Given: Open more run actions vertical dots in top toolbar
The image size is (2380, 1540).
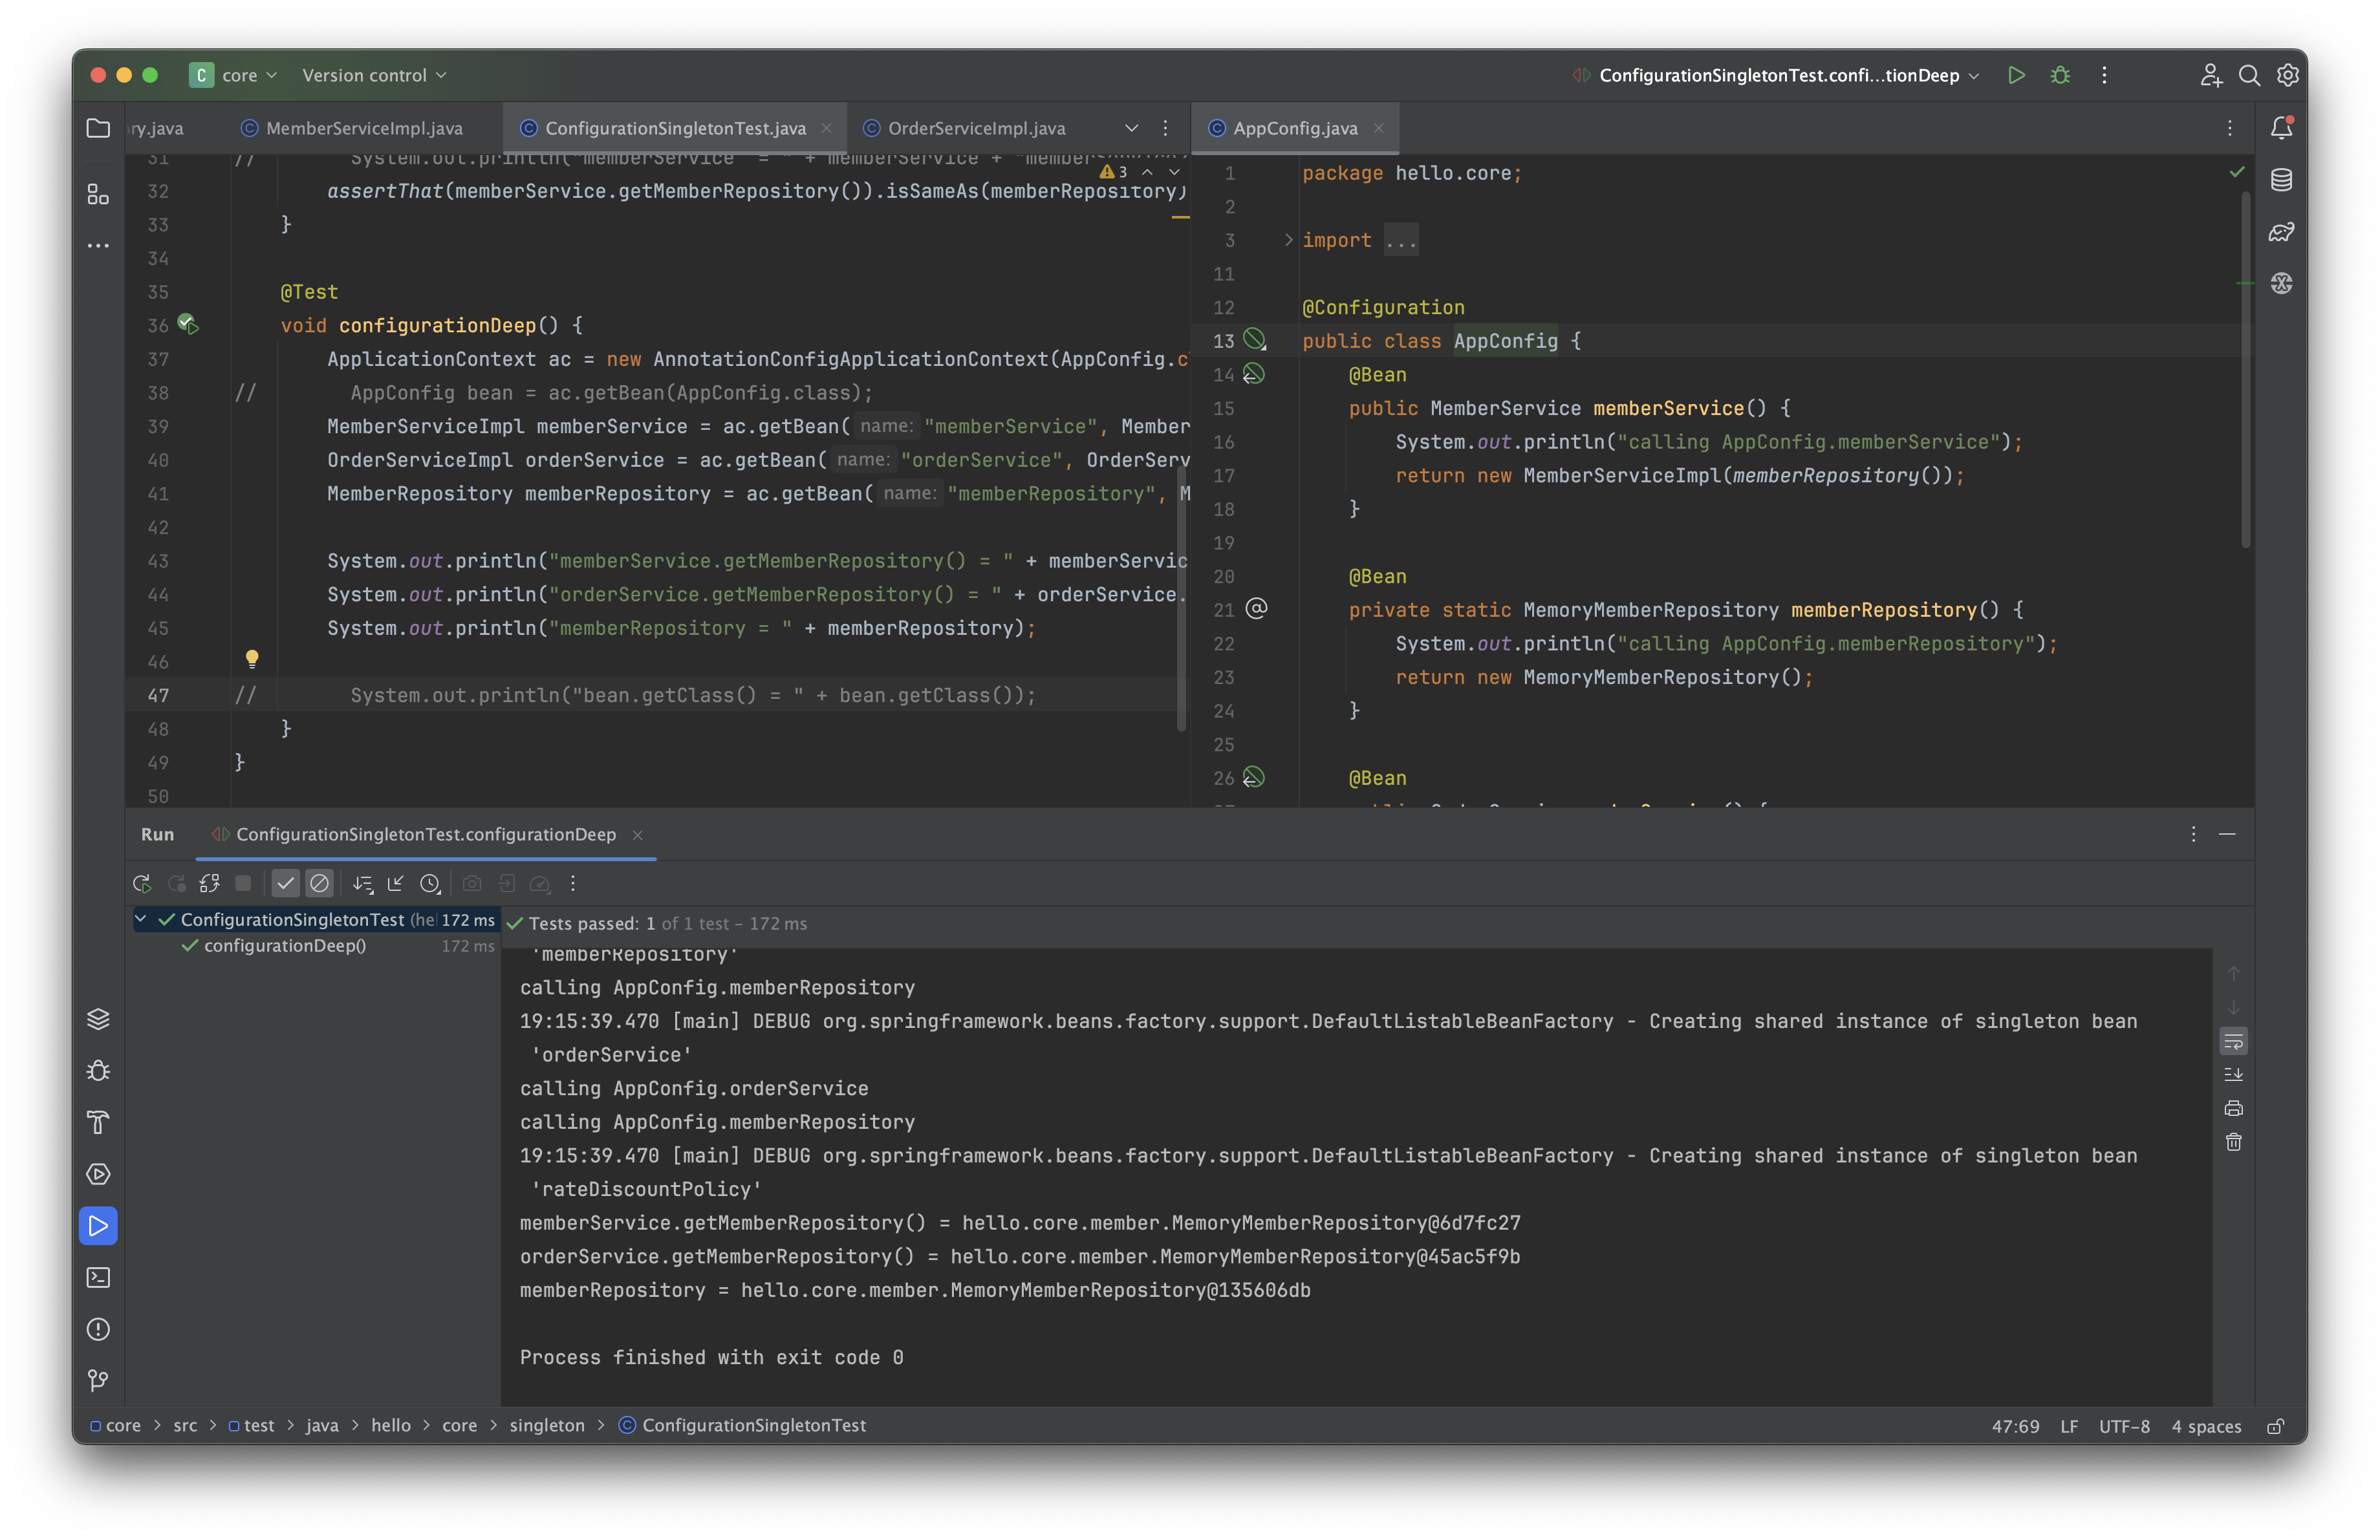Looking at the screenshot, I should pos(2104,75).
